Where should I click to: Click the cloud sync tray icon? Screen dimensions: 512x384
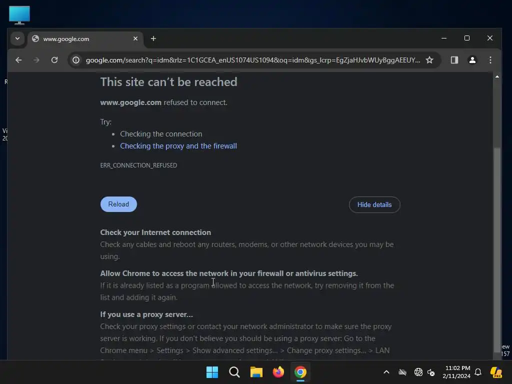pyautogui.click(x=402, y=372)
